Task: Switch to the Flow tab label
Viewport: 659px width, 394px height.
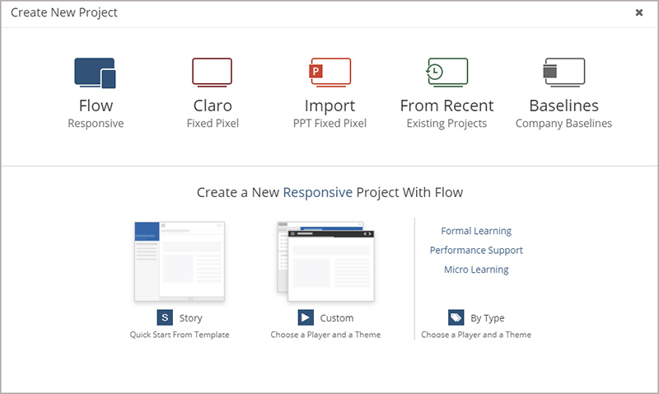Action: pos(96,106)
